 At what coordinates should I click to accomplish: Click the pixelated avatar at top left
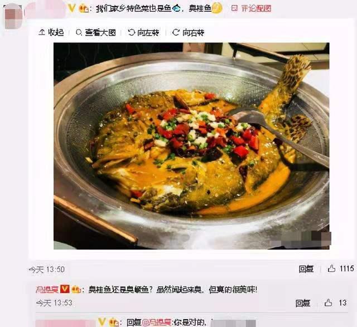[x=13, y=17]
